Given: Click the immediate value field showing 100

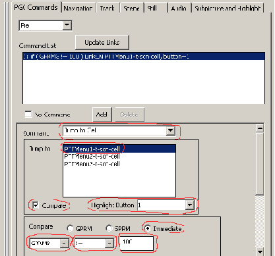Looking at the screenshot, I should pyautogui.click(x=137, y=243).
